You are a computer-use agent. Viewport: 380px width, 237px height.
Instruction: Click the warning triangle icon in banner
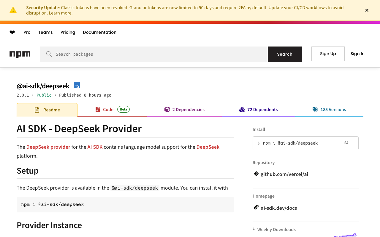click(13, 10)
